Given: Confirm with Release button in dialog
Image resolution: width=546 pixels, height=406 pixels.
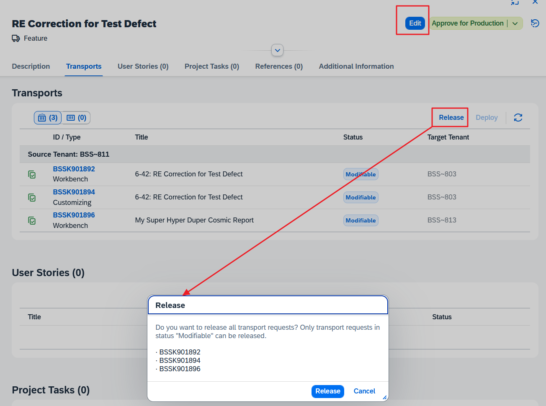Looking at the screenshot, I should [327, 391].
